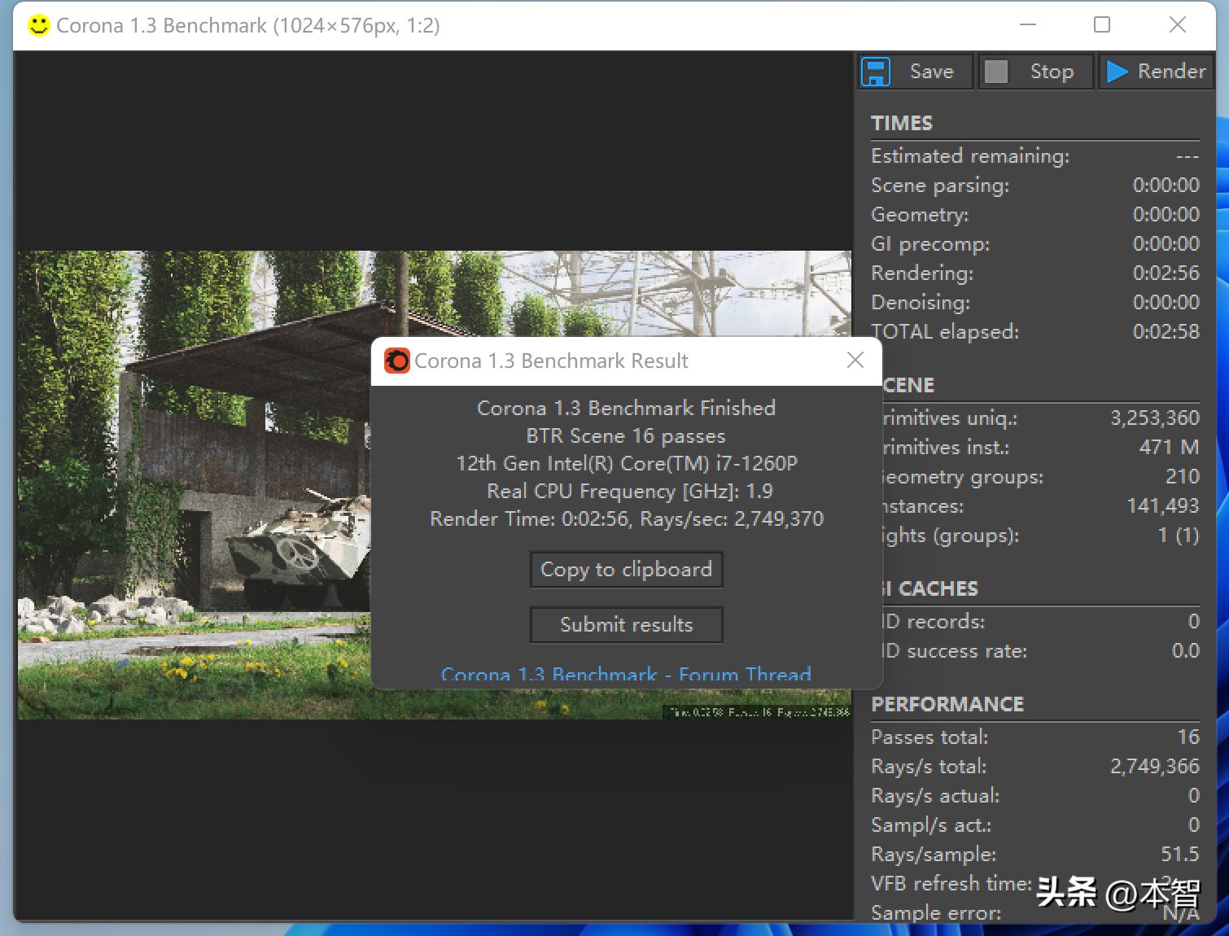
Task: Click the blue floppy disk save icon
Action: (x=877, y=72)
